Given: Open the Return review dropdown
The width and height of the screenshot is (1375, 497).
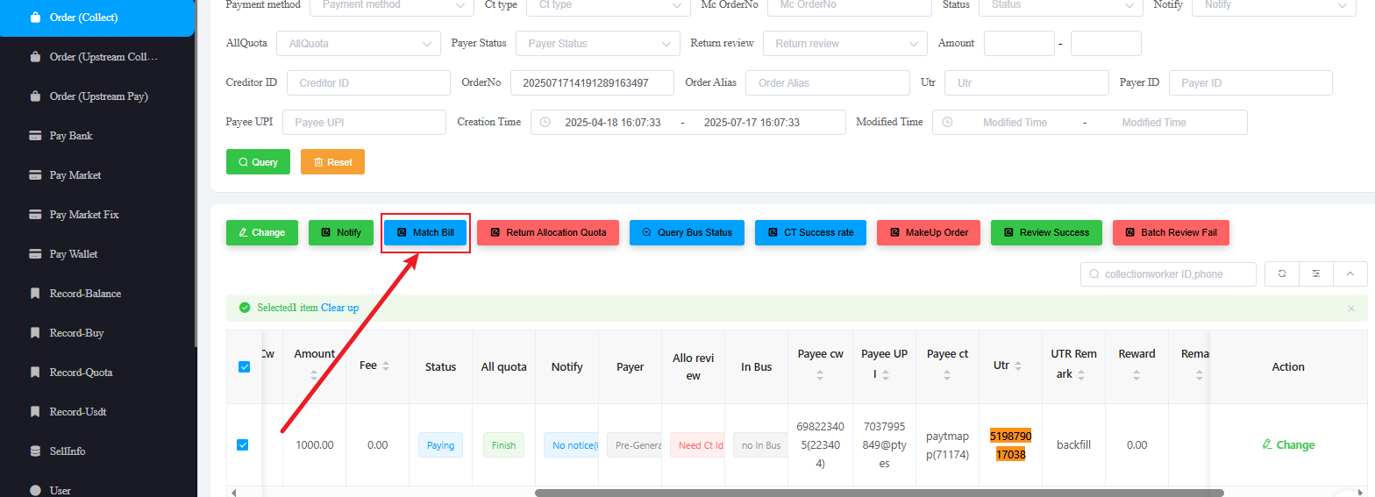Looking at the screenshot, I should pyautogui.click(x=844, y=43).
